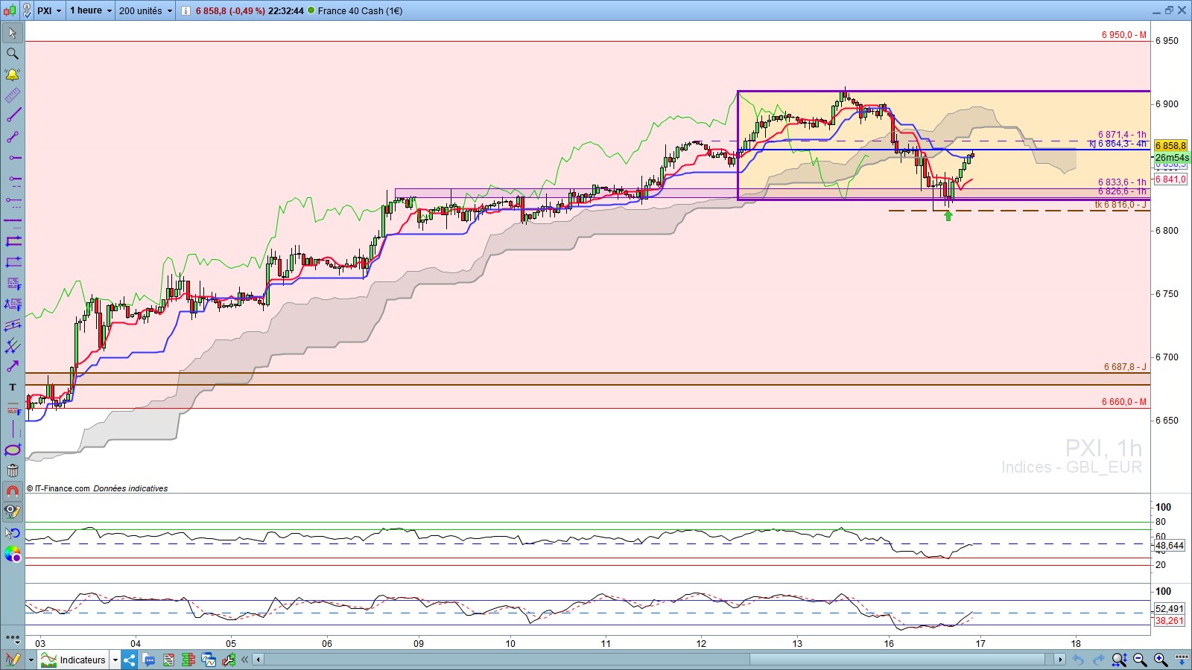
Task: Click the trash can delete tool
Action: [x=12, y=470]
